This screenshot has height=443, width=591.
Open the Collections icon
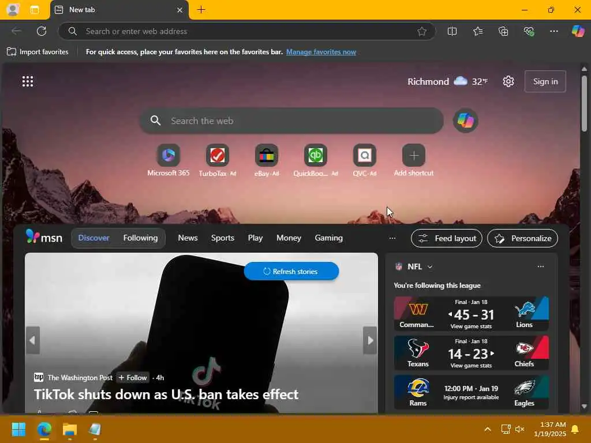tap(503, 31)
